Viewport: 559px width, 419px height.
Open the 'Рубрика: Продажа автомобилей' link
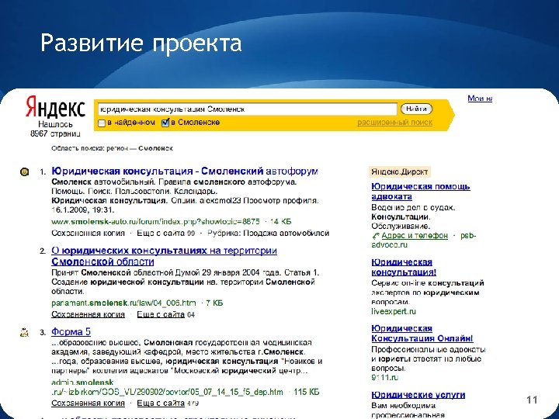[268, 233]
